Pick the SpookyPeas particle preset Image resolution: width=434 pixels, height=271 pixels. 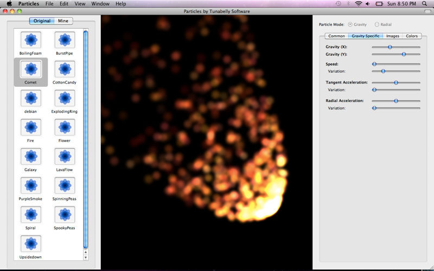65,215
